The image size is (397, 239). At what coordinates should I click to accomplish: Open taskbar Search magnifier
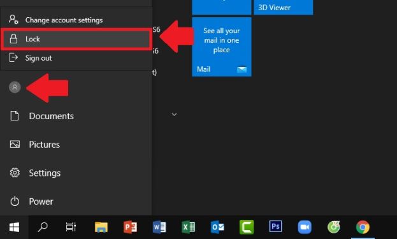pos(43,227)
